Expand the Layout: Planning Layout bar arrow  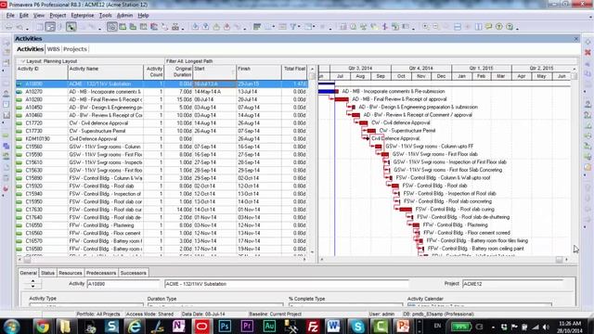[x=22, y=61]
